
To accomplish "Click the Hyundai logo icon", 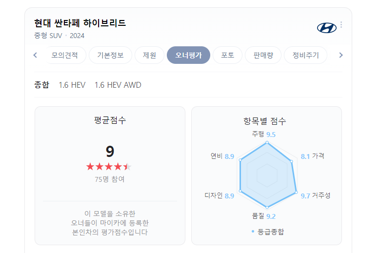I will coord(326,28).
